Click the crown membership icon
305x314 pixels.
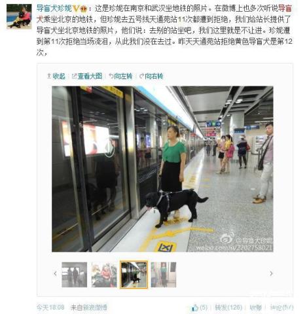point(84,9)
